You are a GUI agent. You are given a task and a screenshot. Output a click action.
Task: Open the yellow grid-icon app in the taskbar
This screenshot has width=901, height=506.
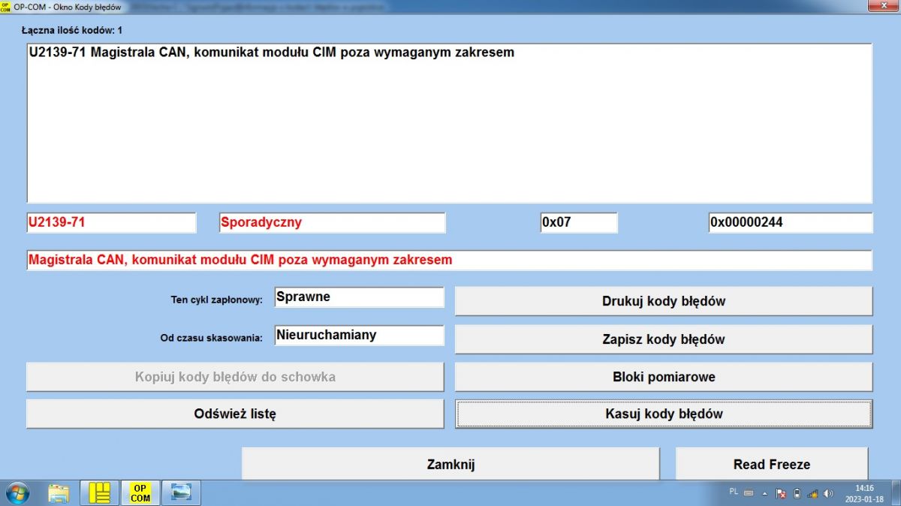[x=99, y=493]
